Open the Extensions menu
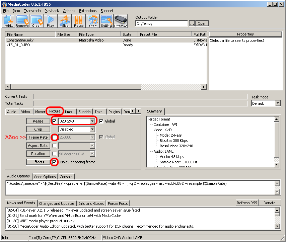Screen dimensions: 286x242 [x=88, y=11]
